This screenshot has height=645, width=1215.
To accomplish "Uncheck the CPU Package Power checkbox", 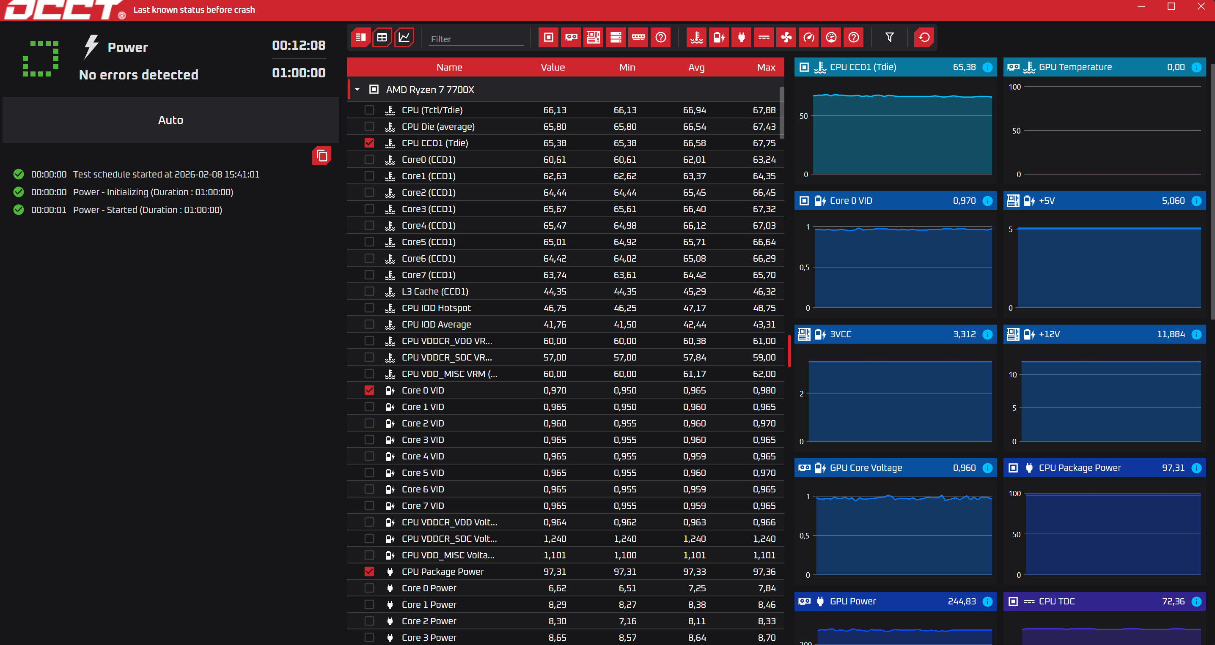I will point(369,571).
